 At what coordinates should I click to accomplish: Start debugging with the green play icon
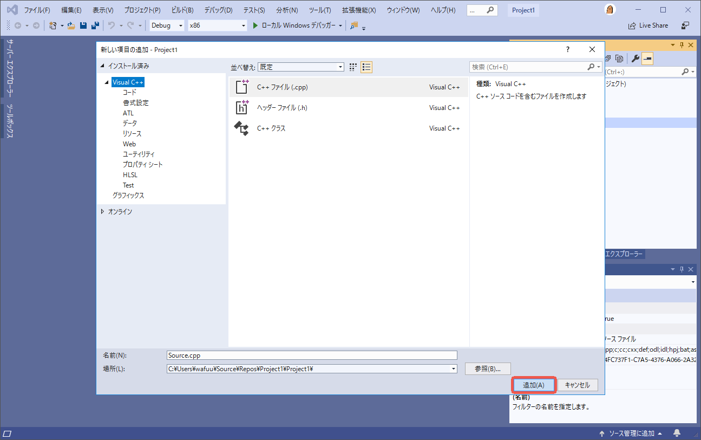point(256,25)
